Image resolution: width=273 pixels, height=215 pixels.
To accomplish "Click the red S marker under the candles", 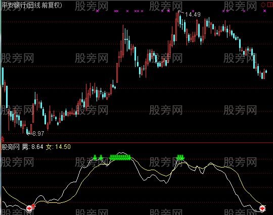I will [x=3, y=139].
